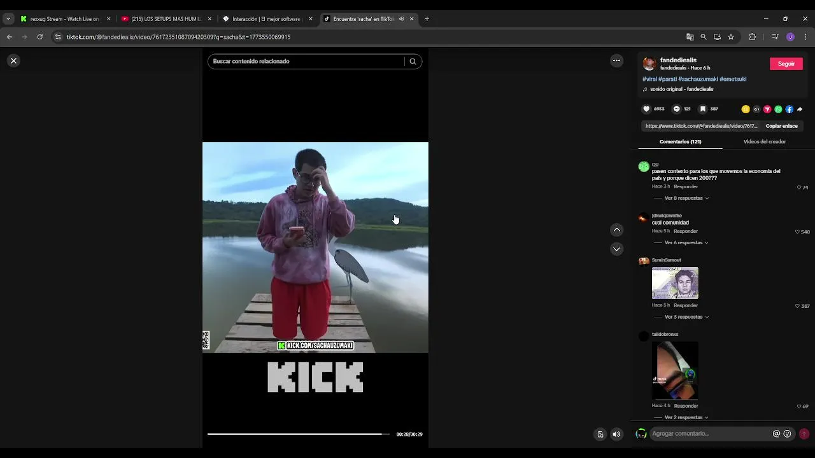Click the embed code icon
This screenshot has height=458, width=815.
coord(756,109)
